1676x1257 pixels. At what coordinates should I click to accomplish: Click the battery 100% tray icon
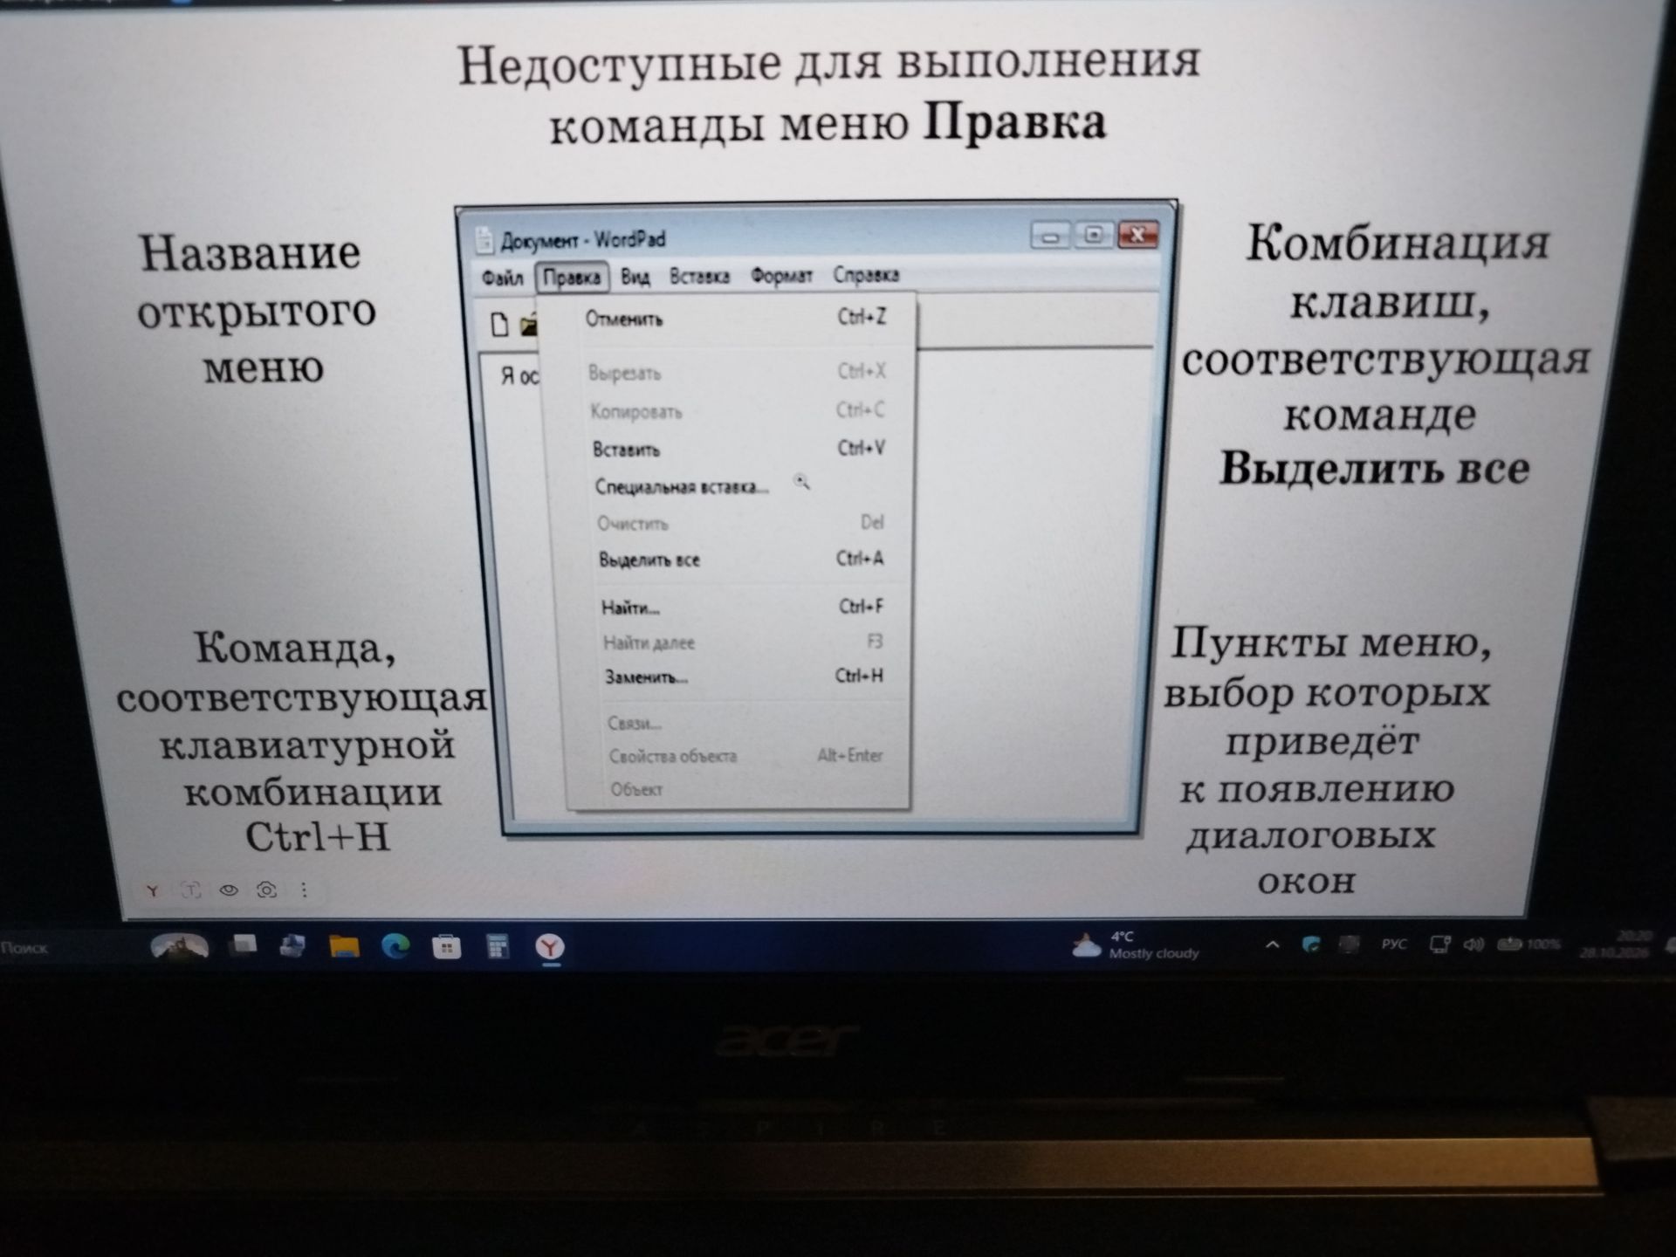tap(1528, 944)
